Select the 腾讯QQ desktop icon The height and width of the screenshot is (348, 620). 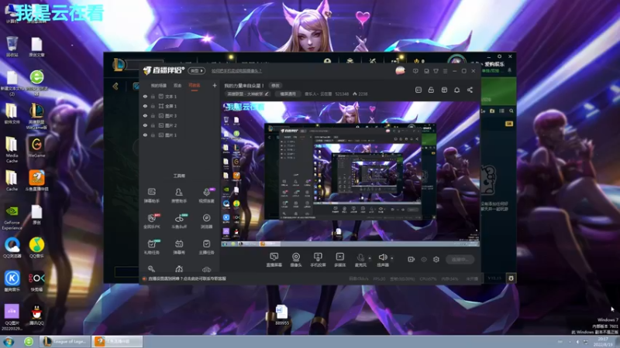point(36,315)
